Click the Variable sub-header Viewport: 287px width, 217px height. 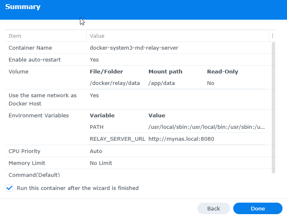click(x=102, y=116)
